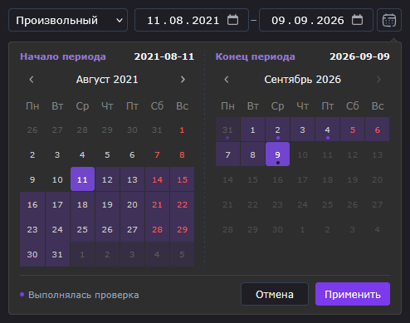Select Sunday September 6 in end calendar

[x=378, y=130]
